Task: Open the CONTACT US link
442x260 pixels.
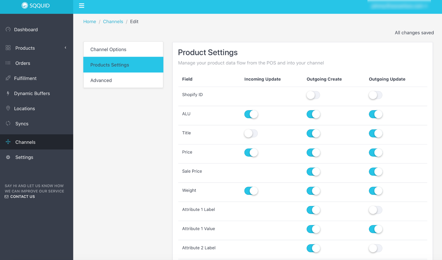Action: pyautogui.click(x=22, y=196)
